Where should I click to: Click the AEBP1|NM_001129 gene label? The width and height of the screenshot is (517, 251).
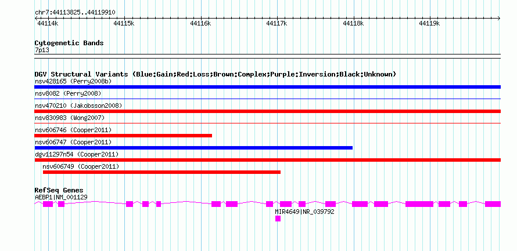(x=61, y=197)
